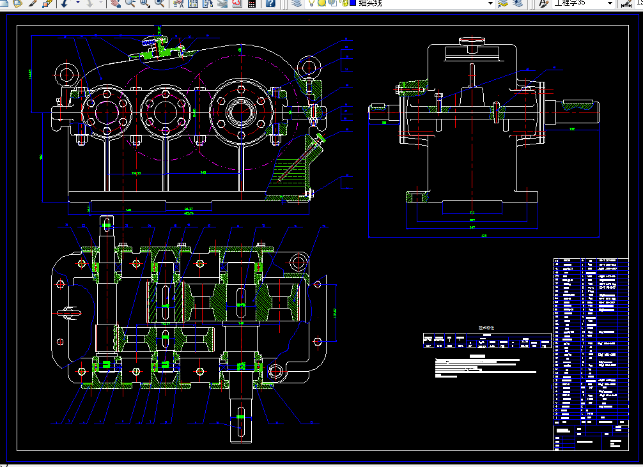Toggle the layer lock icon
The image size is (643, 467).
tap(344, 3)
